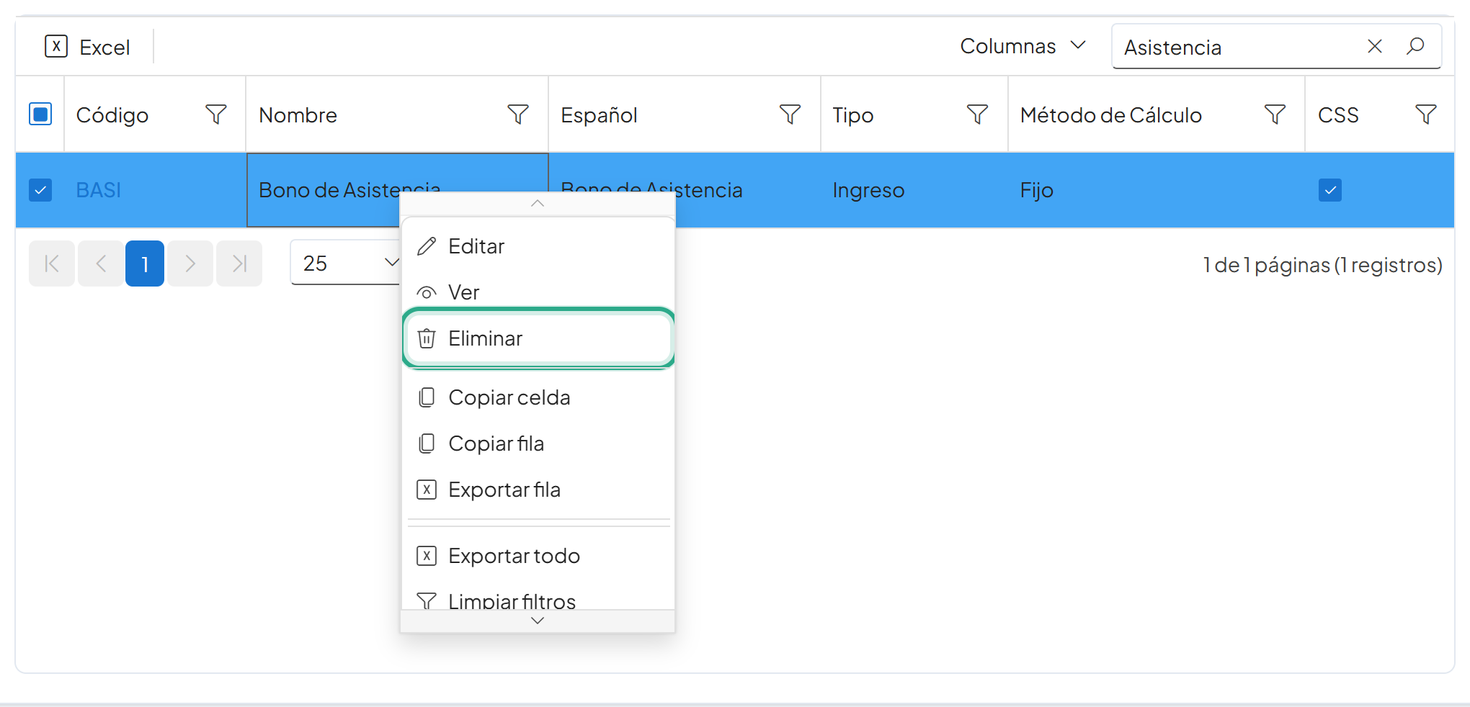This screenshot has height=707, width=1470.
Task: Go to the previous page
Action: [101, 264]
